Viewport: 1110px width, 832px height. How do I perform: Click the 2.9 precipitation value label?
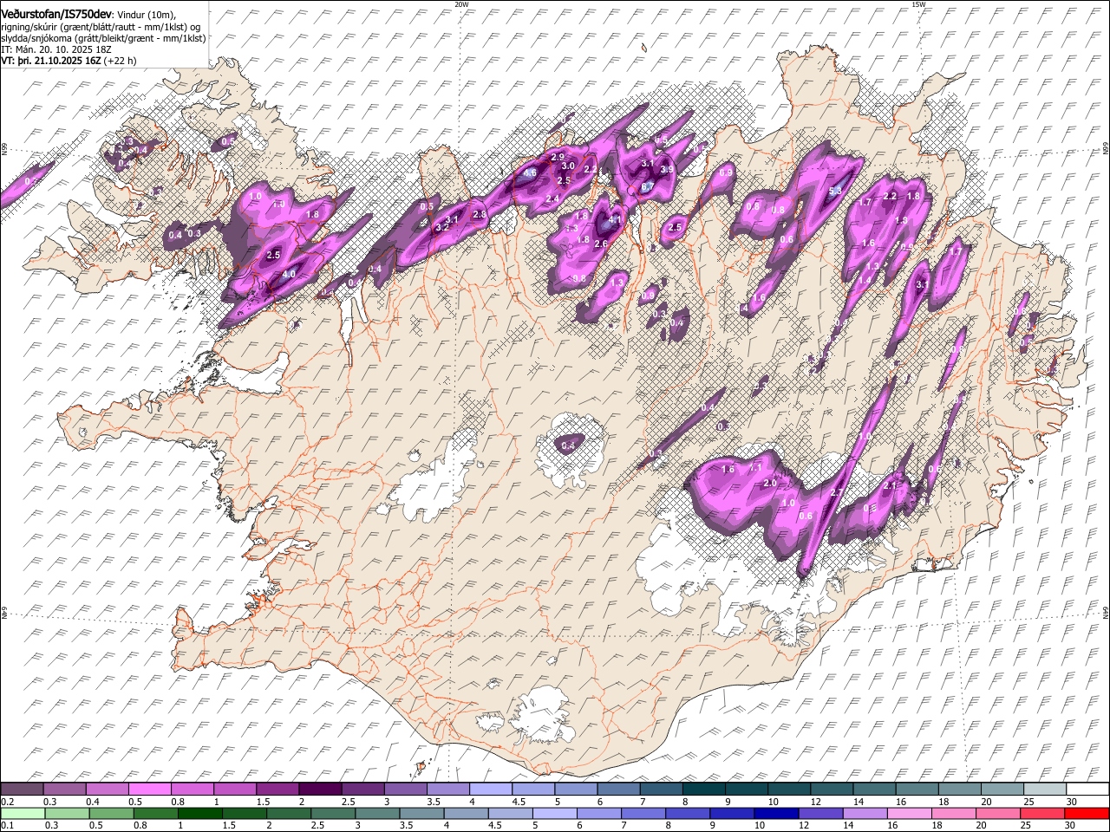tap(558, 157)
